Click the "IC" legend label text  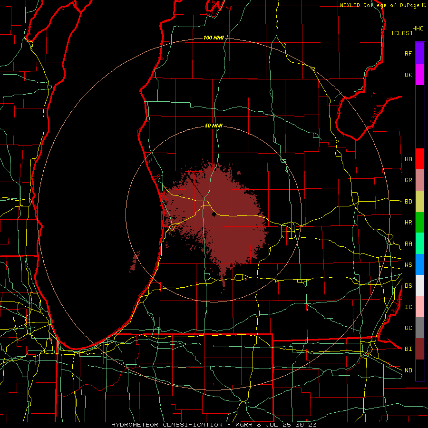point(408,307)
